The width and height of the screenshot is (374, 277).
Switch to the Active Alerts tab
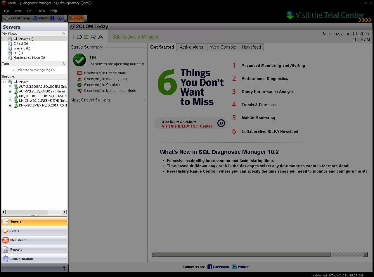pos(192,47)
